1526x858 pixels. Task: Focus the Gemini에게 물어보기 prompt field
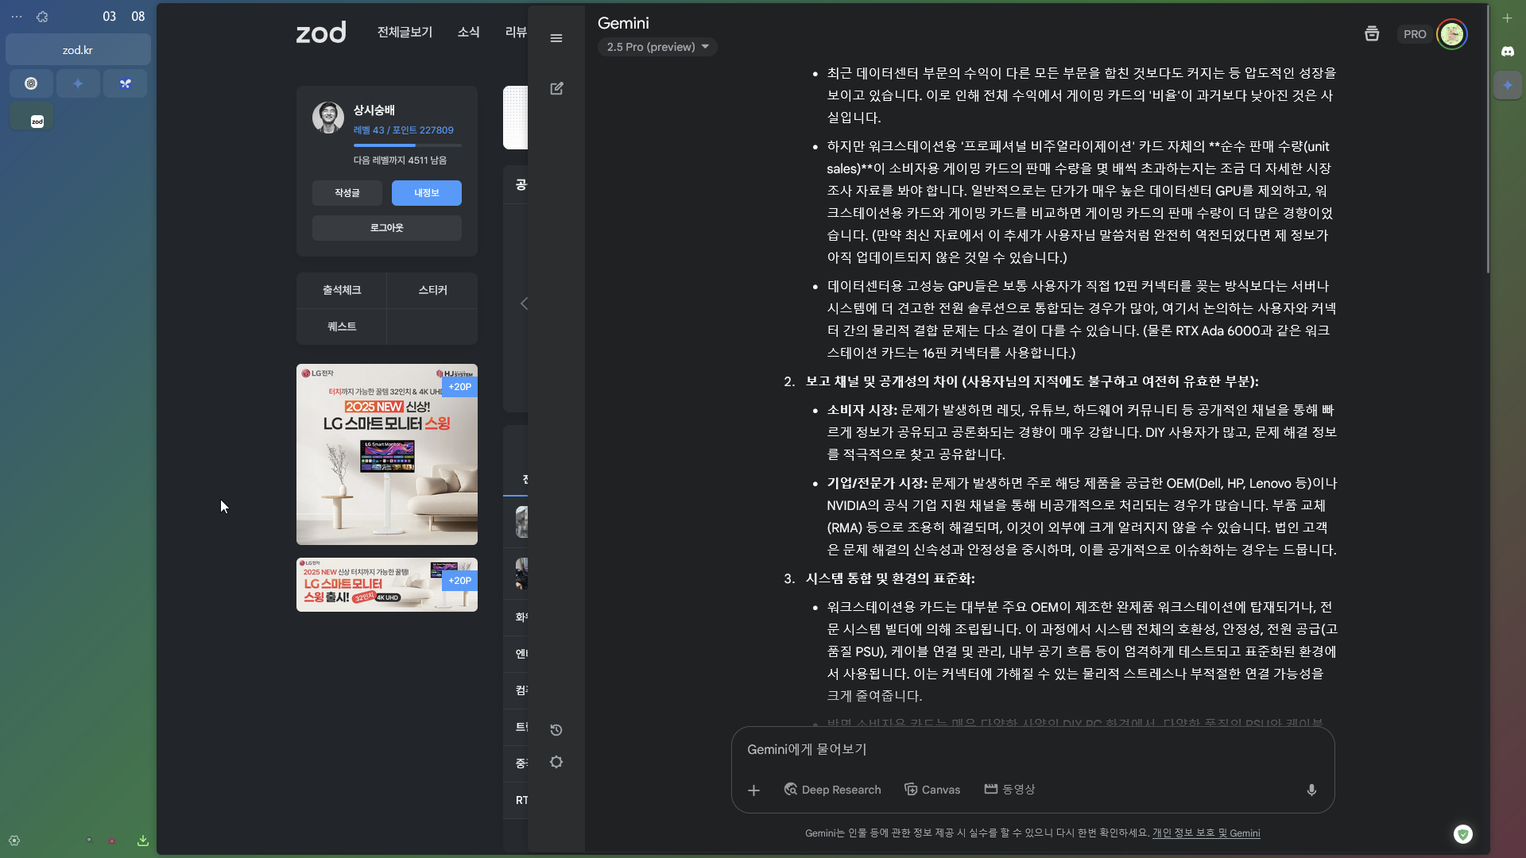tap(1032, 750)
